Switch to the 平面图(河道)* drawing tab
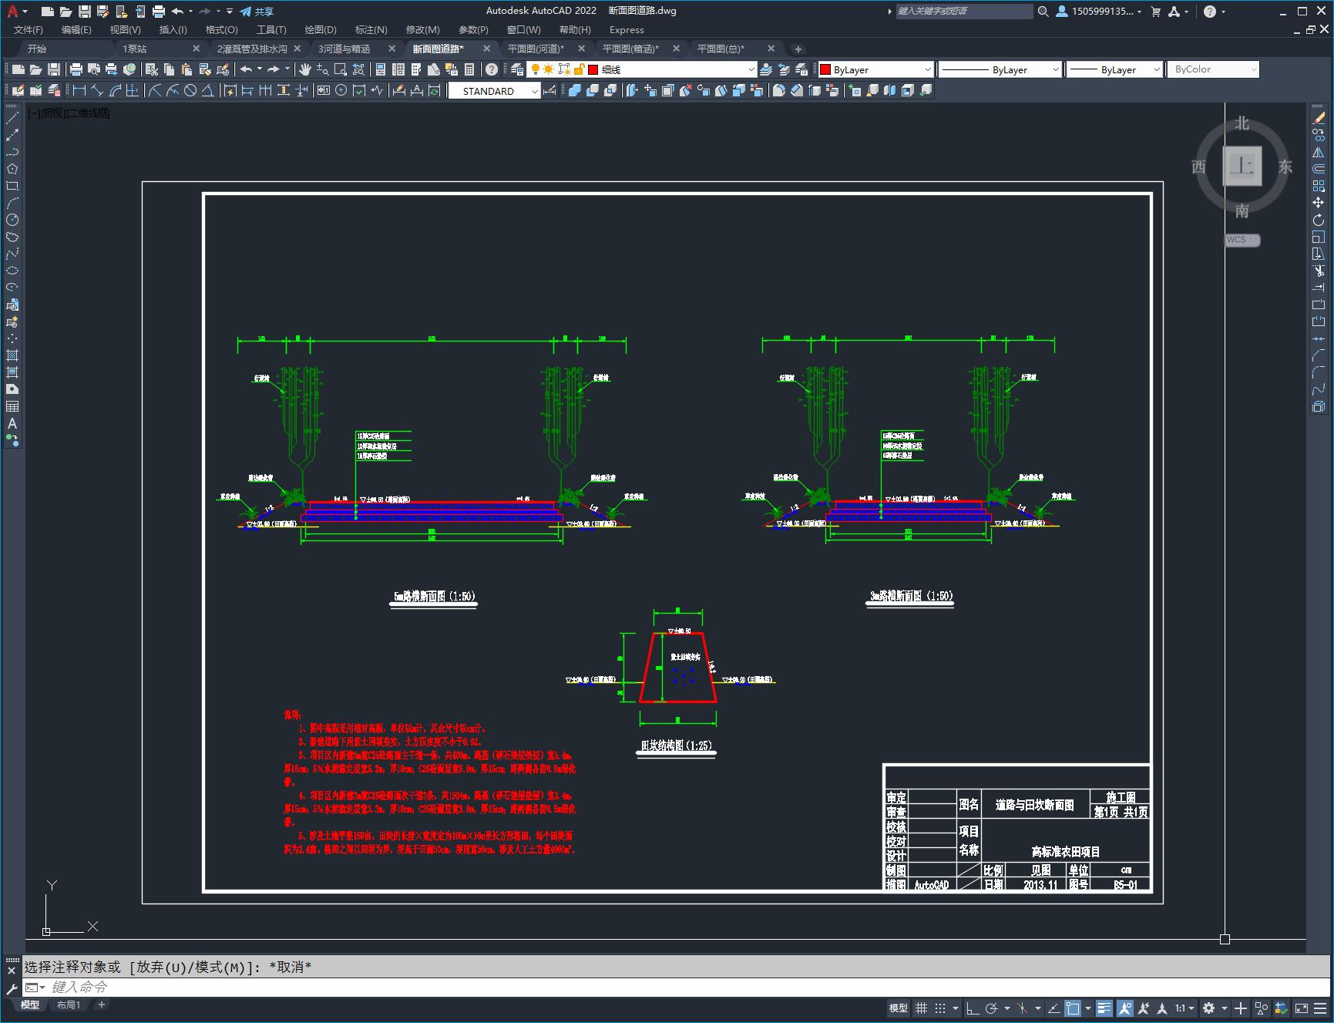Screen dimensions: 1334x1023 pos(536,49)
